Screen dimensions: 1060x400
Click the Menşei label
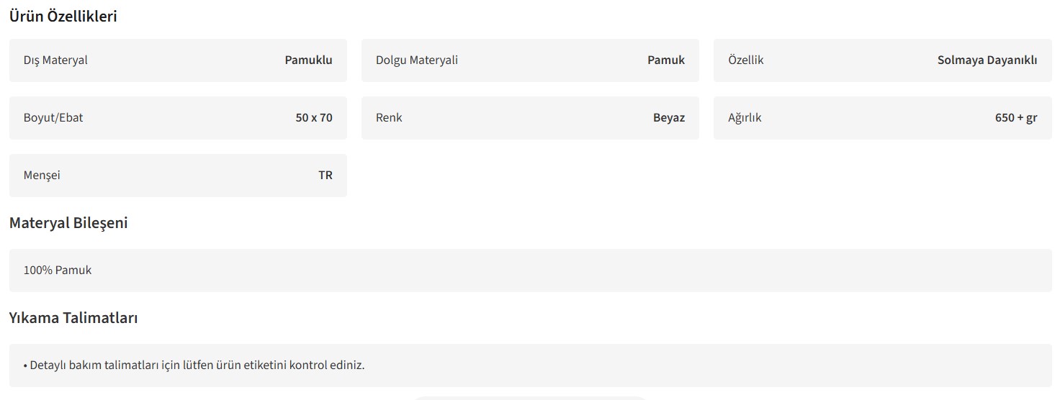click(42, 176)
